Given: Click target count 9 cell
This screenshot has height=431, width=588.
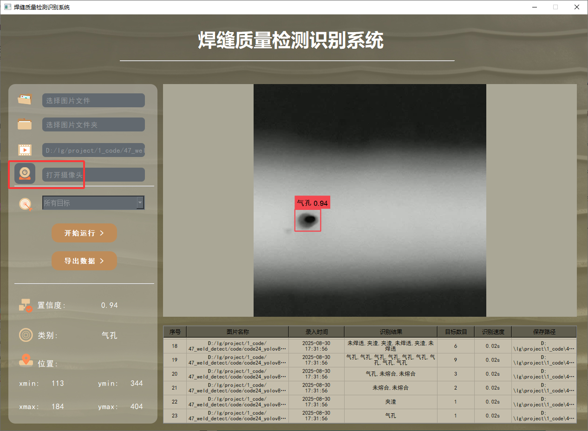Looking at the screenshot, I should click(456, 360).
